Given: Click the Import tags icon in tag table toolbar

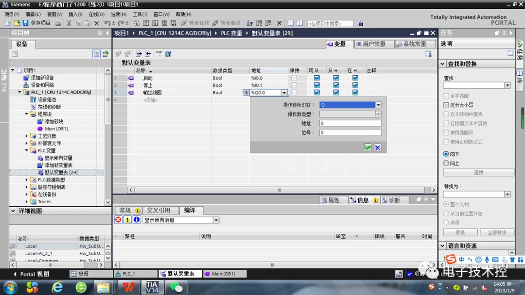Looking at the screenshot, I should pyautogui.click(x=148, y=54).
